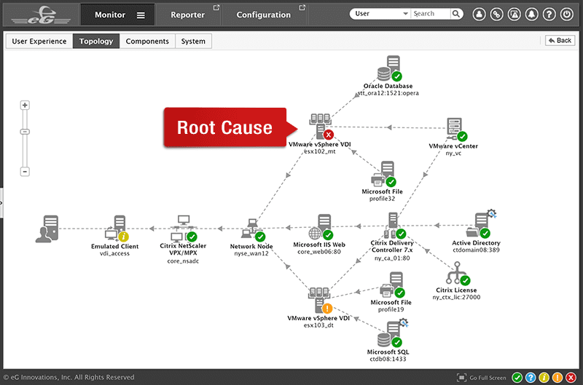This screenshot has height=385, width=583.
Task: Click the green normal state filter icon
Action: click(x=517, y=378)
